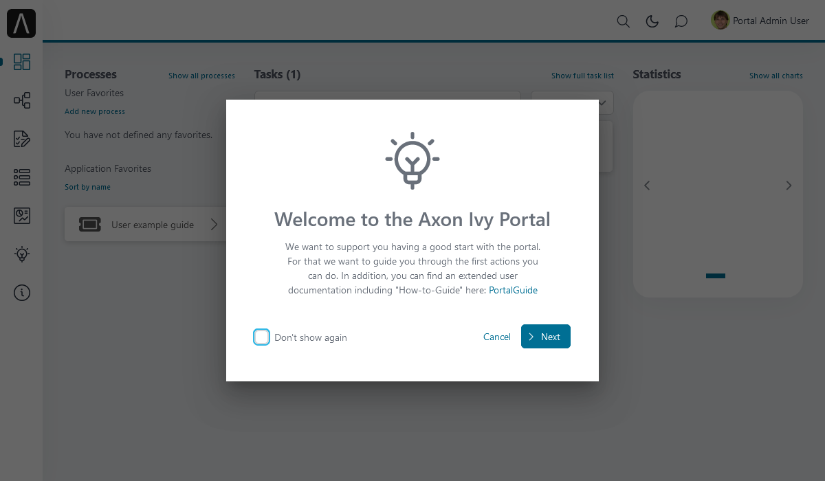Click the Next button
The image size is (825, 481).
coord(546,337)
